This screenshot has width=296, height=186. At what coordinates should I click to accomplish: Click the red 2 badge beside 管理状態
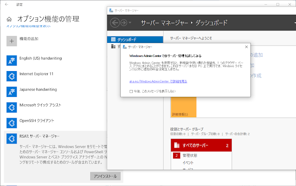177,156
